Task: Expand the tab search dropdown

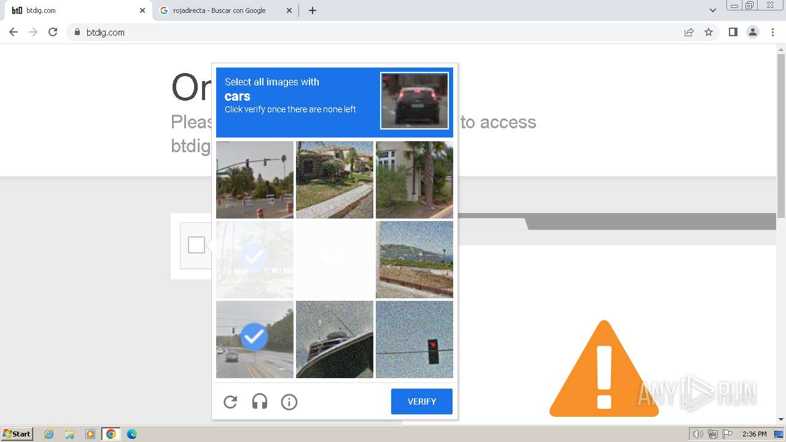Action: click(712, 10)
